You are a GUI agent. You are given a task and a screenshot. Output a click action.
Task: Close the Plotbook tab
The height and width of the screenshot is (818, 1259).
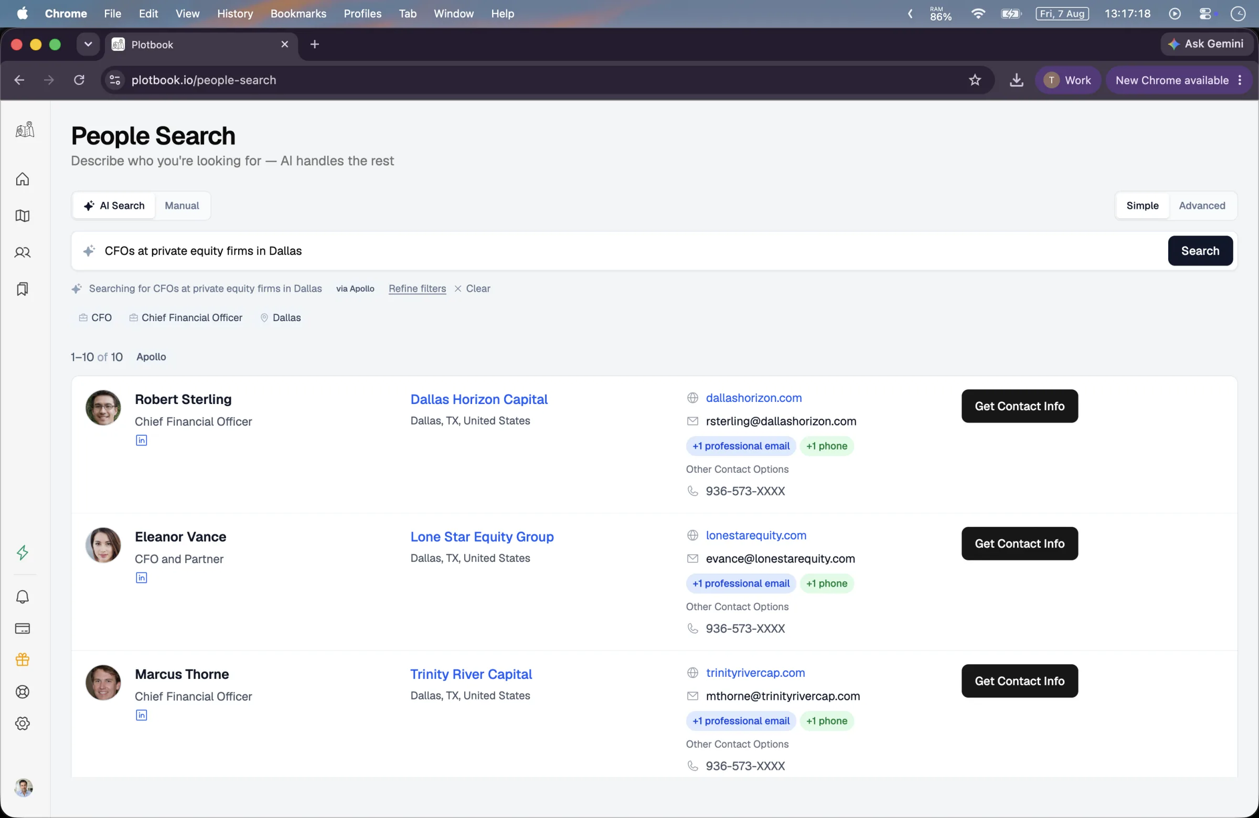click(x=285, y=45)
